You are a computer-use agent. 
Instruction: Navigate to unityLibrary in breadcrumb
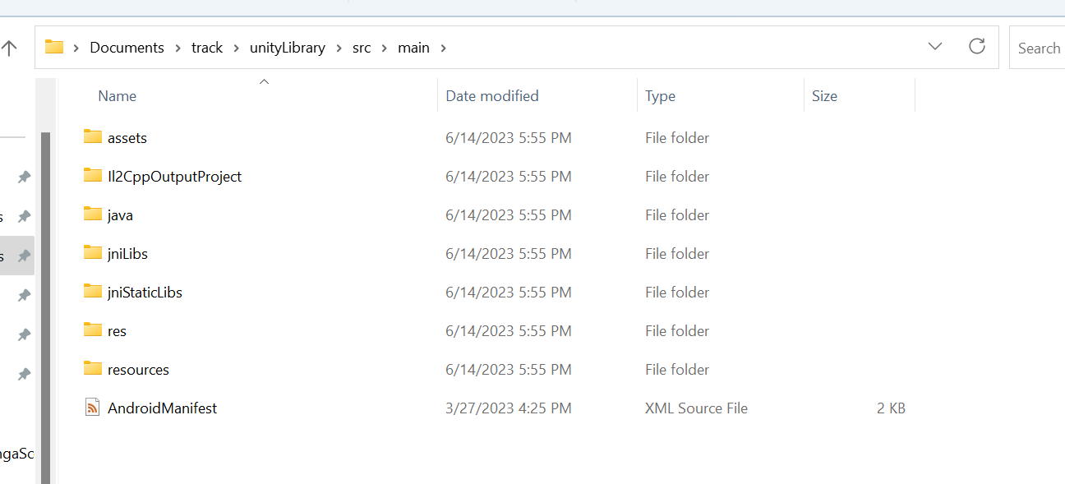pyautogui.click(x=287, y=48)
